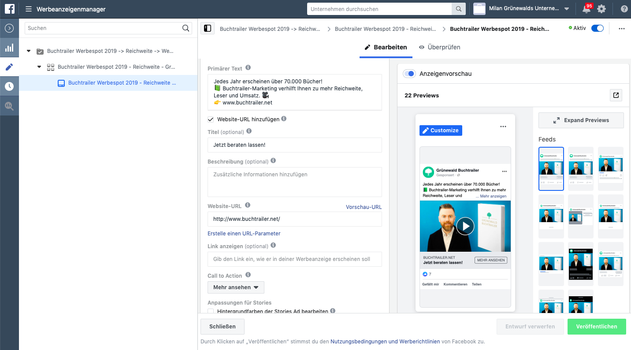The height and width of the screenshot is (350, 631).
Task: Open Nutzungsbedingungen und Werberichtlinien link
Action: [x=385, y=342]
